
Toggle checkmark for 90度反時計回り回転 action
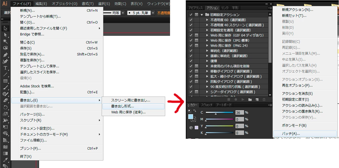point(191,87)
